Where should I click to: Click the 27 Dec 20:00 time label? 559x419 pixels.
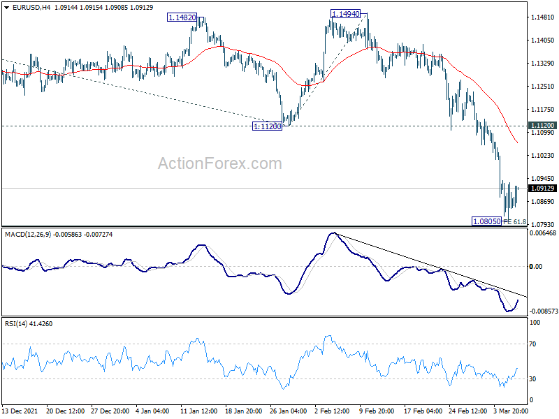point(110,411)
